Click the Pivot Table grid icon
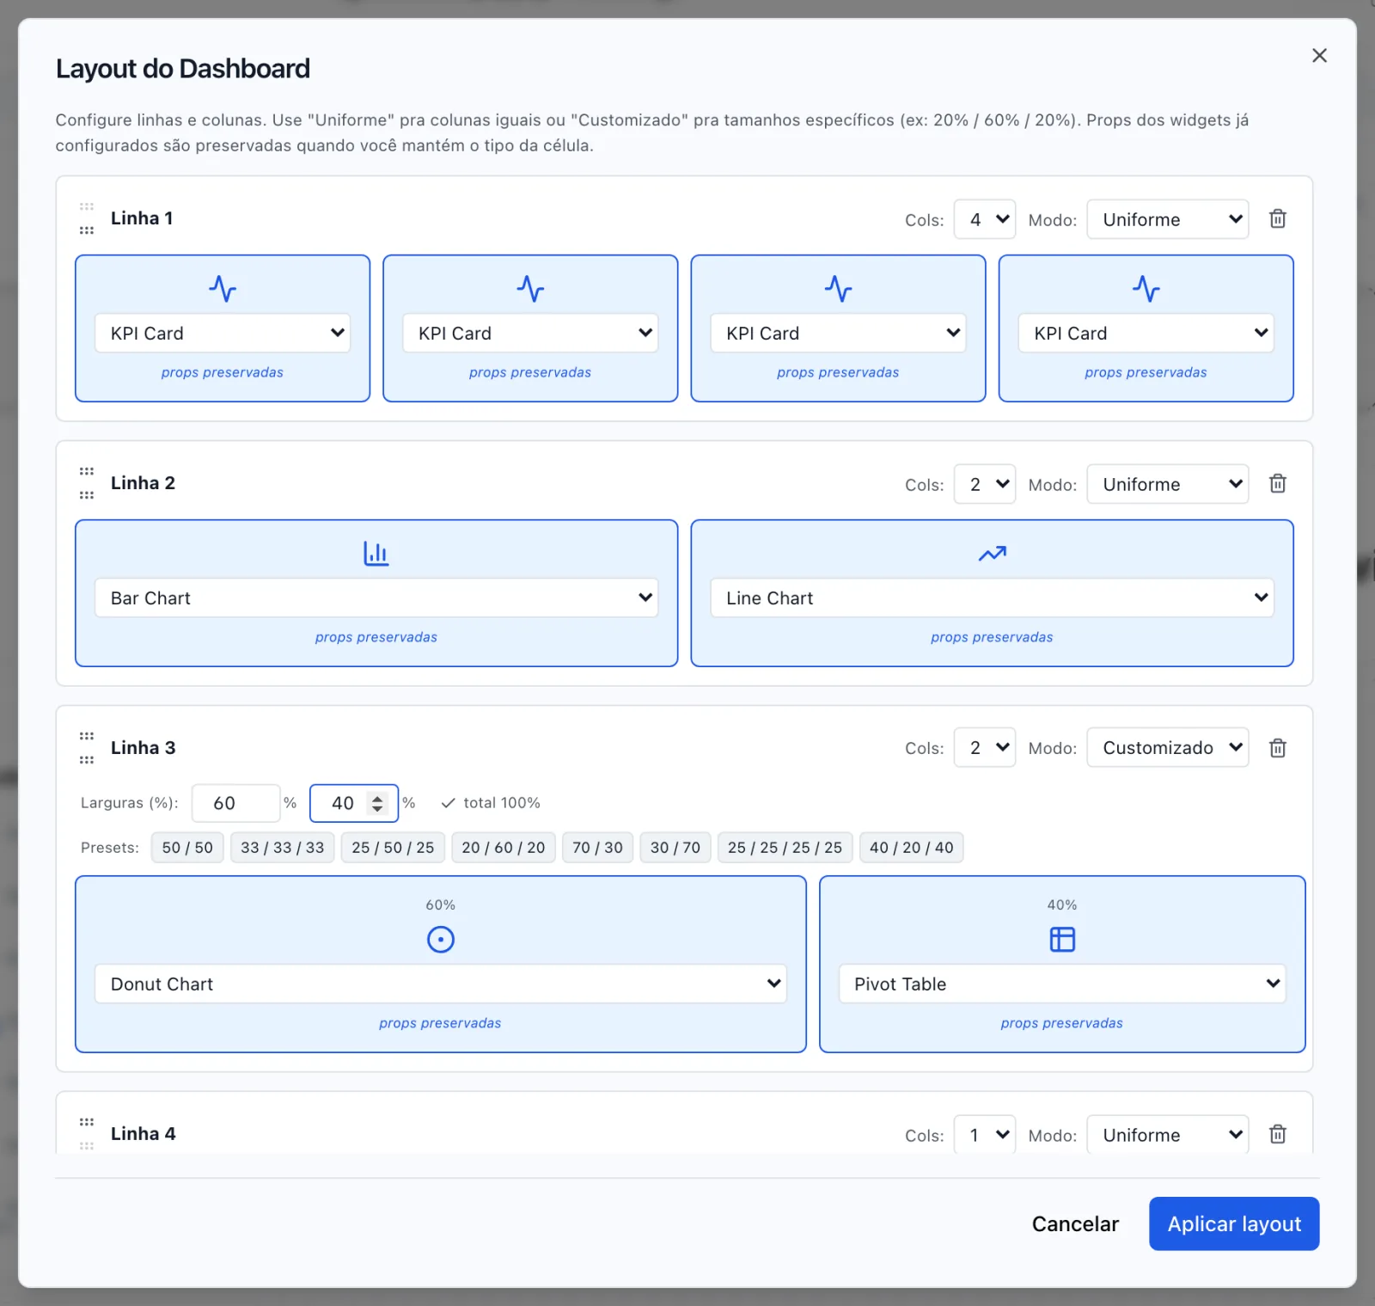This screenshot has height=1306, width=1375. [1062, 939]
